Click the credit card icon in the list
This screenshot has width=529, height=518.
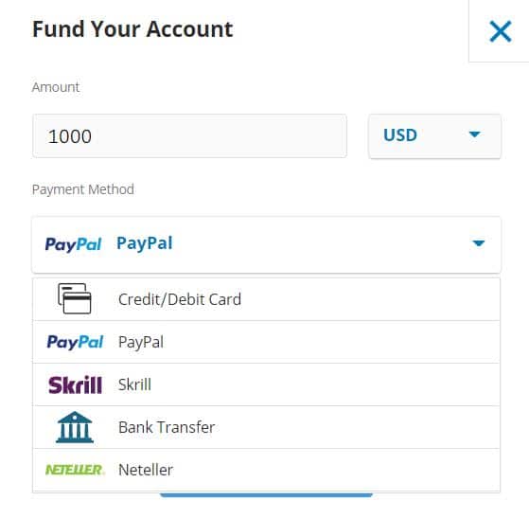point(74,298)
